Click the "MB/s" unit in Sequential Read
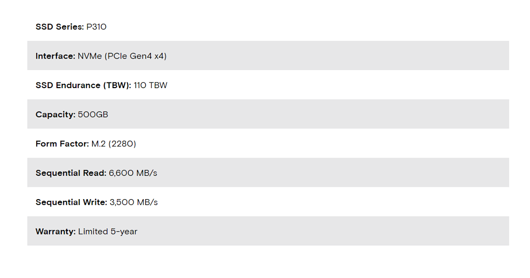 coord(147,173)
